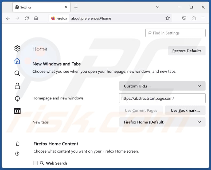Open the Firefox application hamburger menu
The image size is (211, 170).
click(203, 18)
